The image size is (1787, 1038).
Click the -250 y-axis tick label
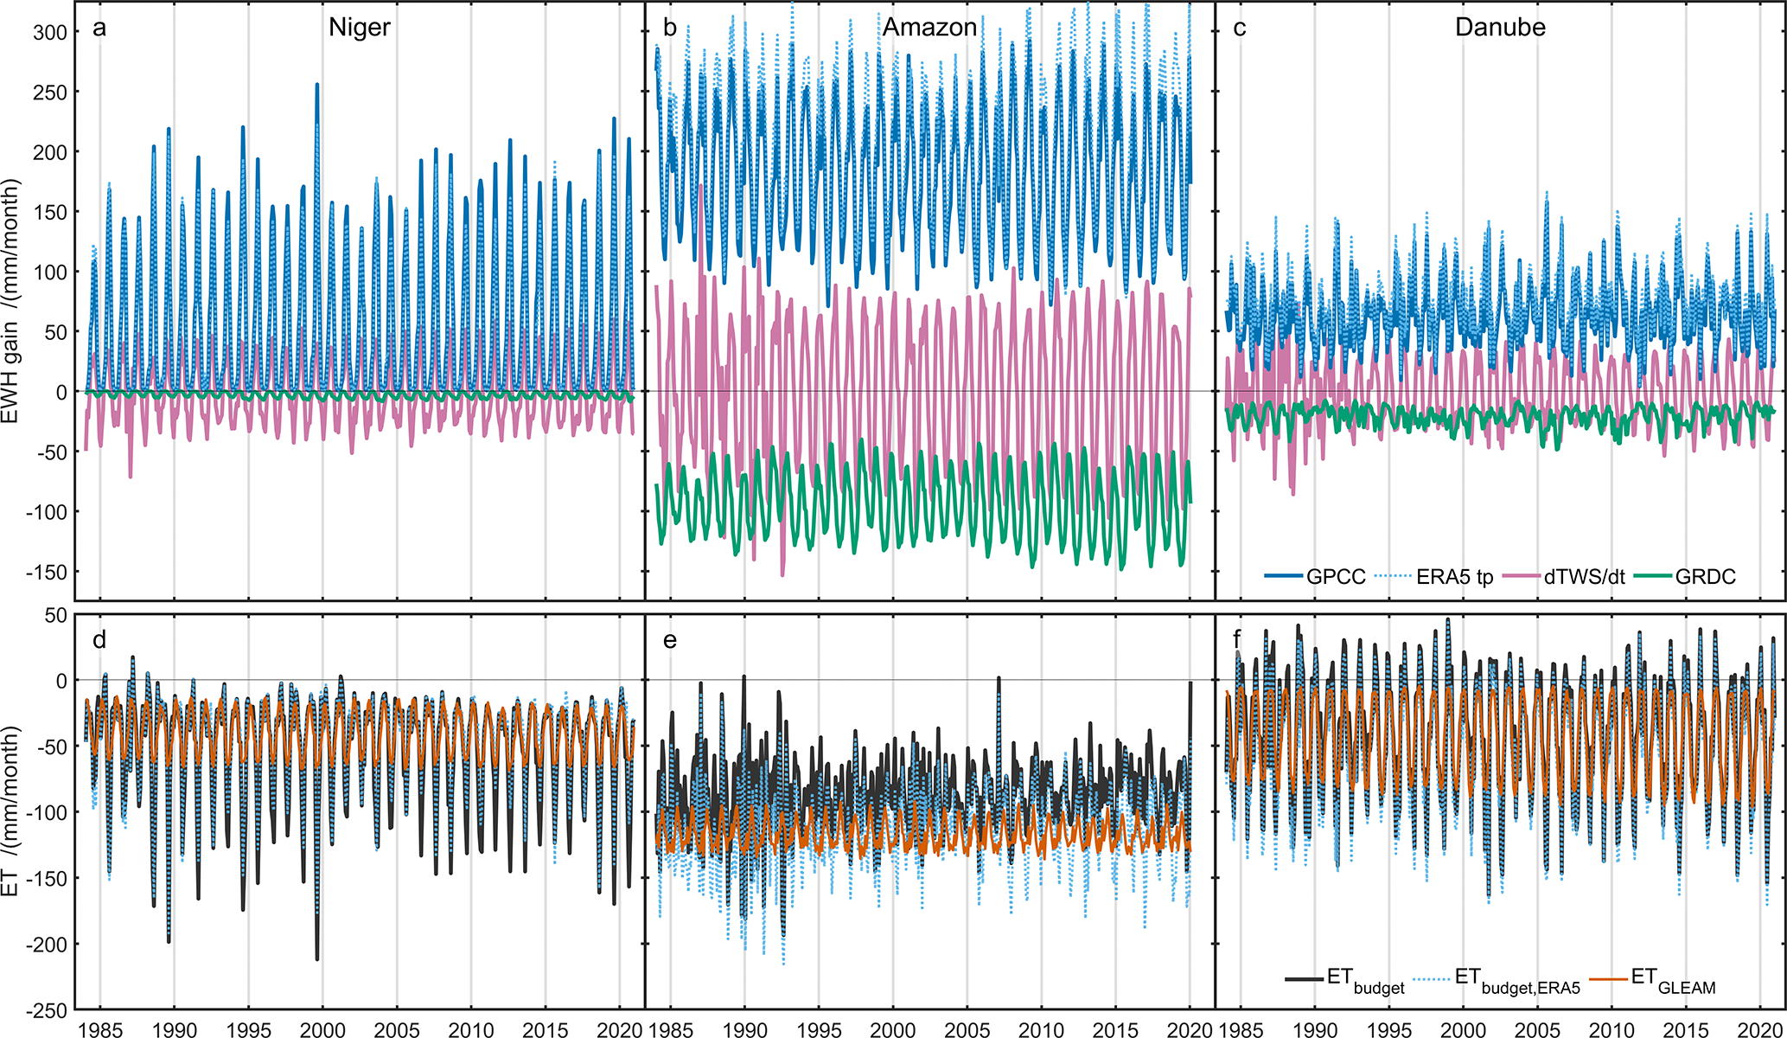46,1010
